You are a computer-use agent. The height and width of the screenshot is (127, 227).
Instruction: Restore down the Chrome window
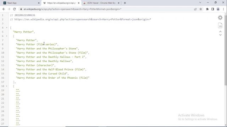pos(215,2)
